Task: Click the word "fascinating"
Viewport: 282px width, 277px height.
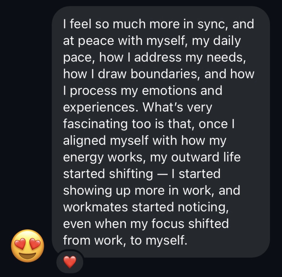Action: pyautogui.click(x=95, y=124)
